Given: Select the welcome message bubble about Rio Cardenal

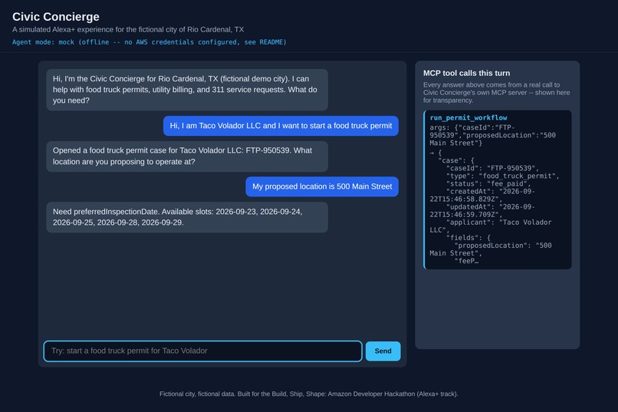Looking at the screenshot, I should click(187, 90).
